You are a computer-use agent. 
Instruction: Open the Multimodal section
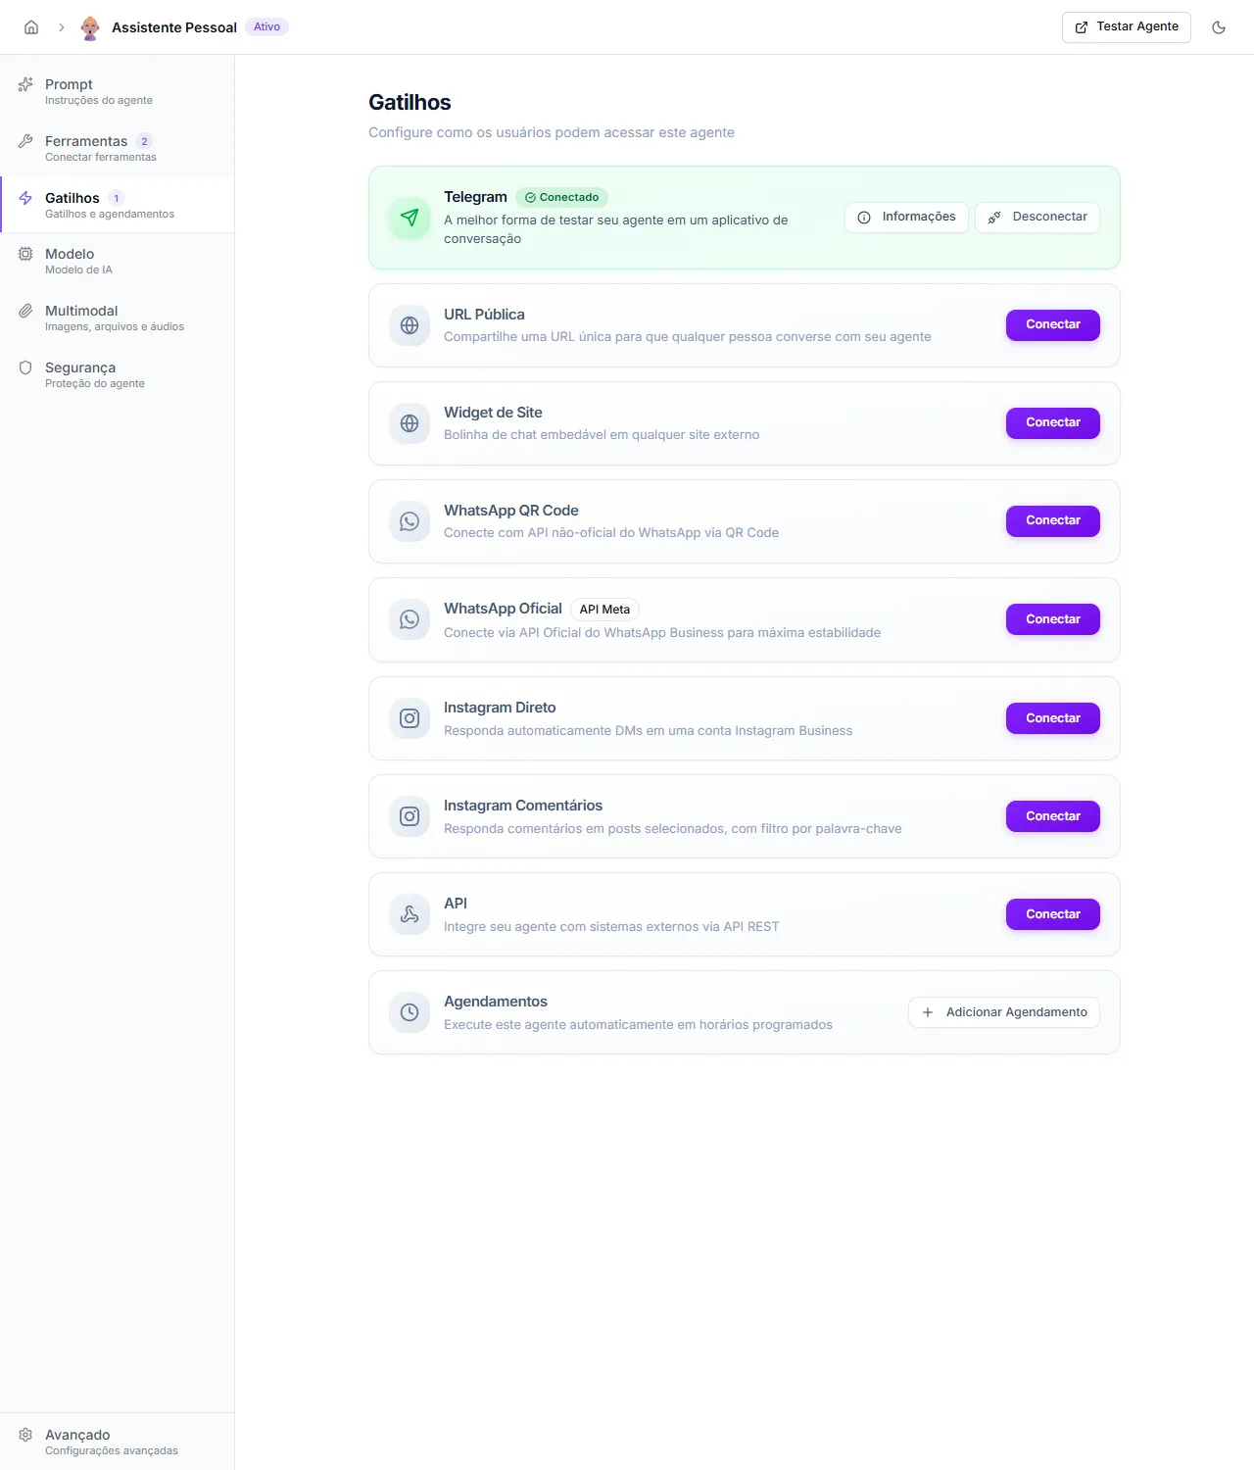pos(118,318)
